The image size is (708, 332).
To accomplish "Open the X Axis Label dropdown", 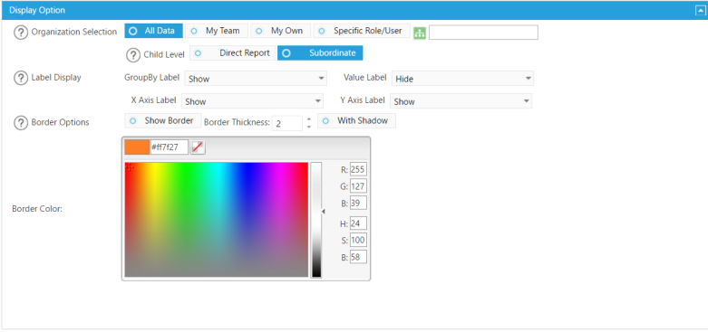I will point(252,101).
